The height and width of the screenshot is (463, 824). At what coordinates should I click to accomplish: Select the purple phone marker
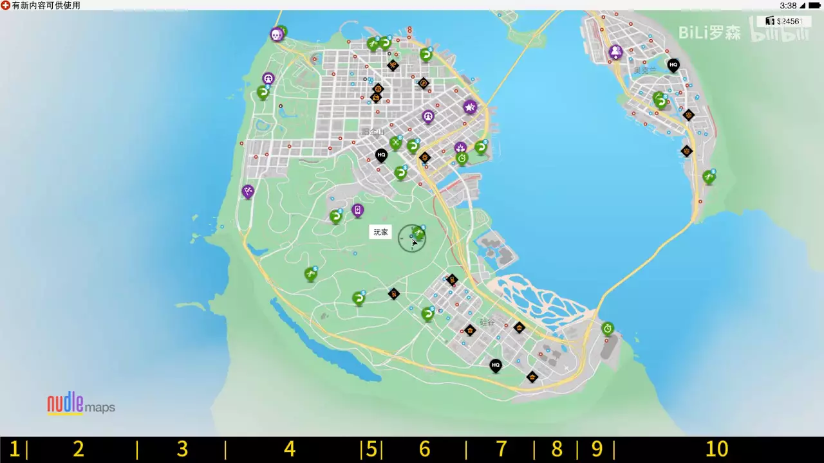[358, 211]
